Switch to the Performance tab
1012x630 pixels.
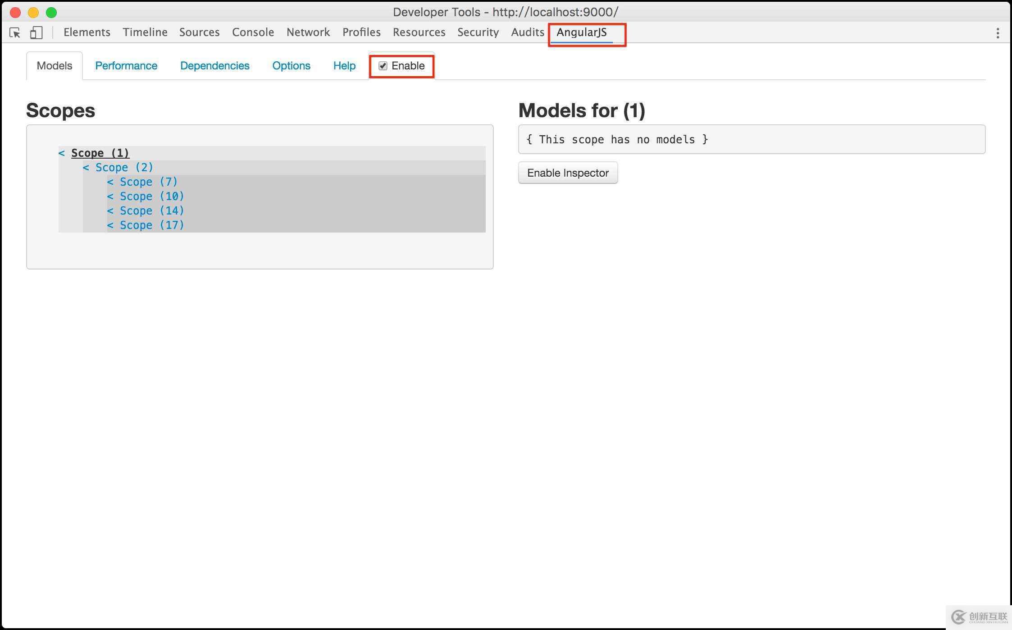point(126,65)
